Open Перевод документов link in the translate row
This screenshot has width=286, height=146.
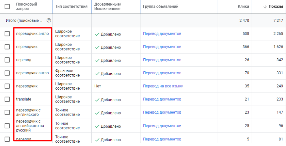[x=162, y=99]
